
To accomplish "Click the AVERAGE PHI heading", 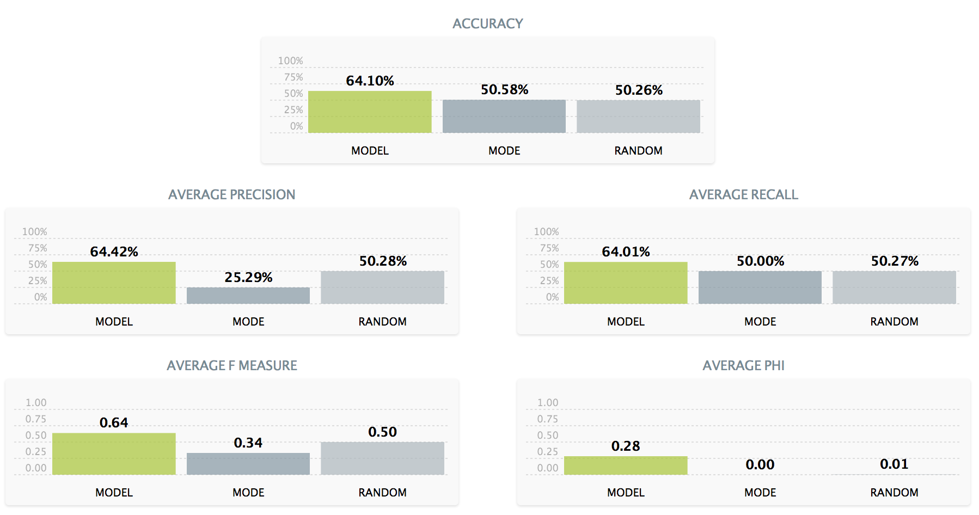I will [743, 366].
